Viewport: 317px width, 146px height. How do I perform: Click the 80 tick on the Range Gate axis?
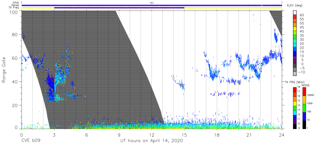pos(15,35)
